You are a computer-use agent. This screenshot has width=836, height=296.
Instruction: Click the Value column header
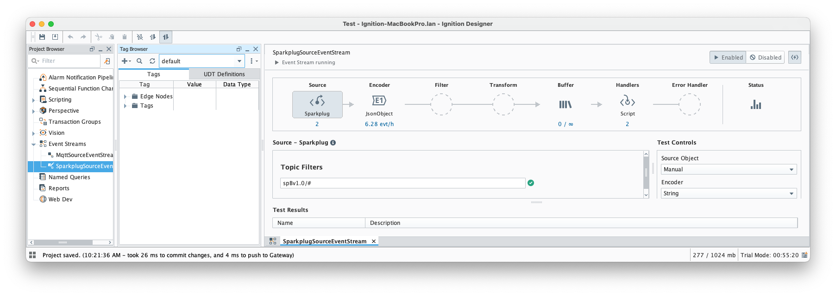coord(195,85)
